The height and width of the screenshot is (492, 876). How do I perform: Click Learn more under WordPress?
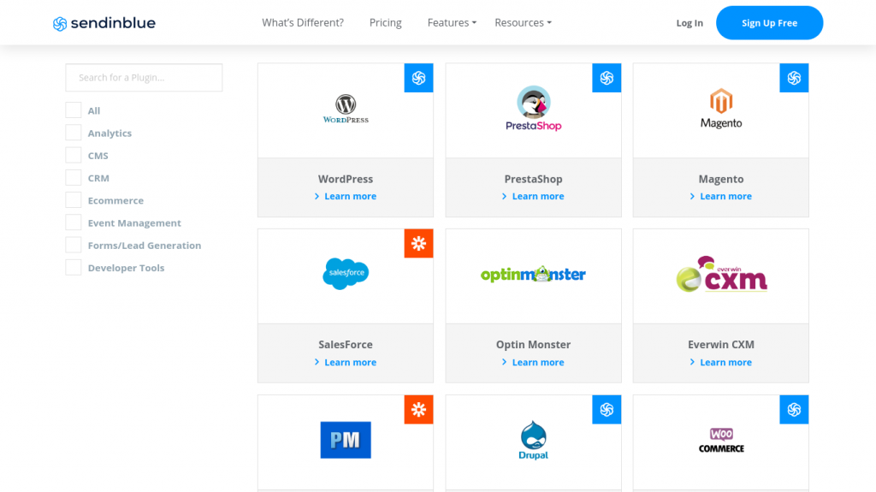coord(346,196)
